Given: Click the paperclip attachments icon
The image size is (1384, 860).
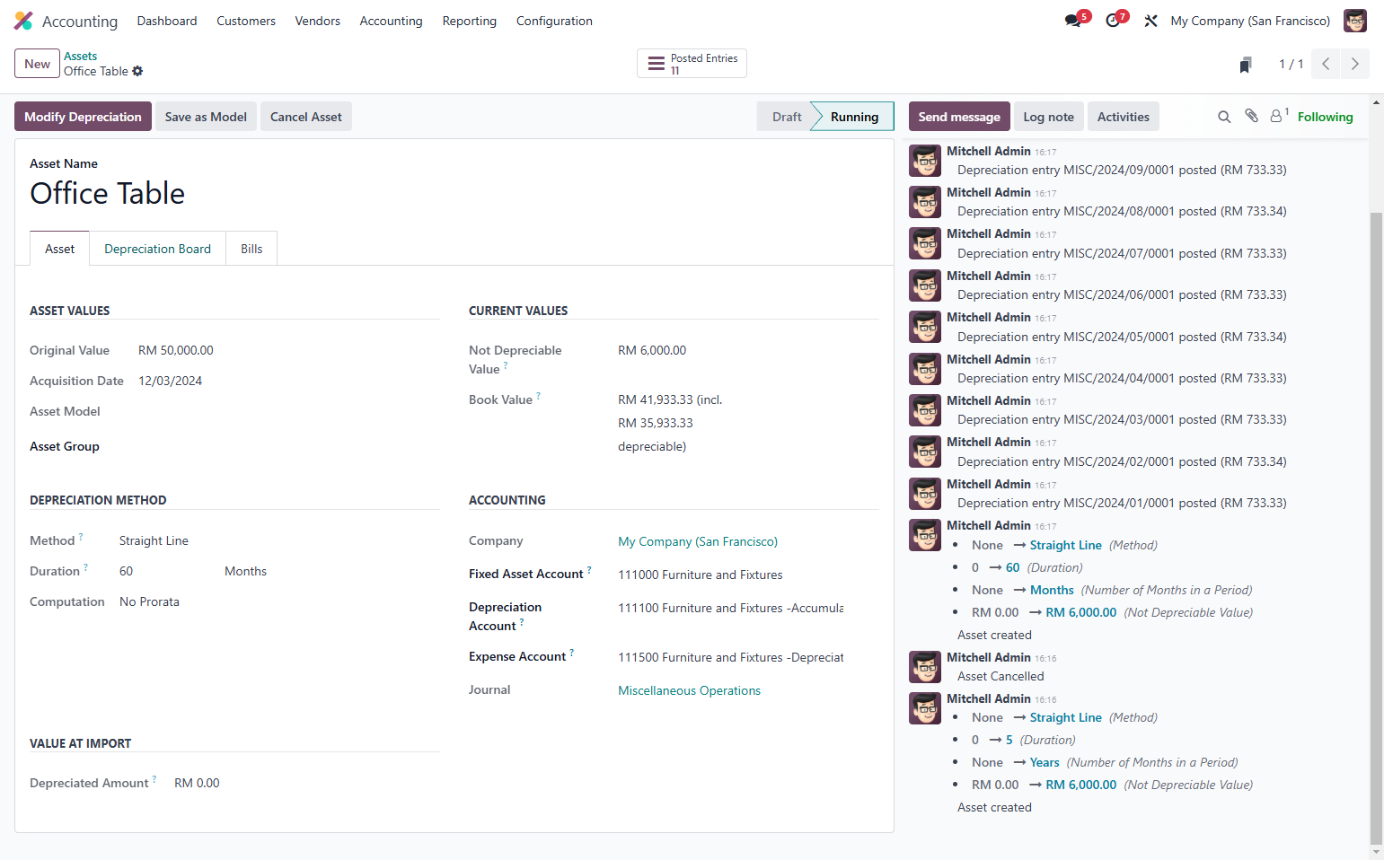Looking at the screenshot, I should coord(1251,116).
